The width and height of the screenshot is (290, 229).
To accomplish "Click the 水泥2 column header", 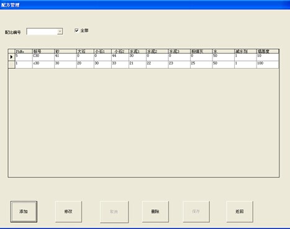I will [157, 52].
